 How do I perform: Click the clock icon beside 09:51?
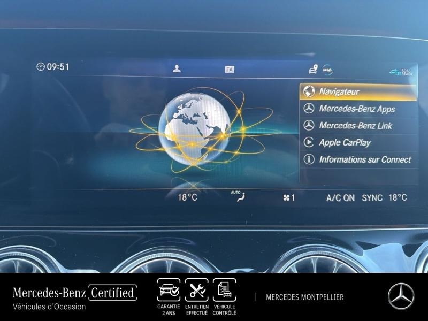pyautogui.click(x=41, y=67)
